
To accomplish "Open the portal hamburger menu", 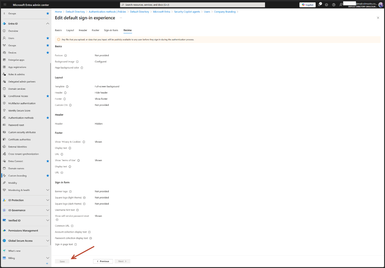I will [5, 5].
